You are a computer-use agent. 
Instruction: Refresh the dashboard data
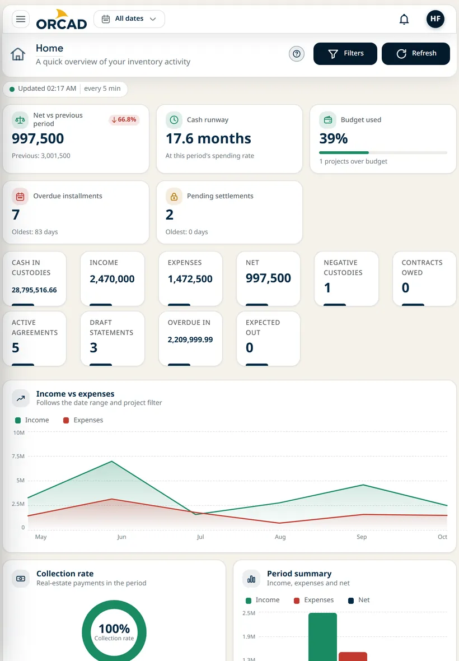pos(416,54)
